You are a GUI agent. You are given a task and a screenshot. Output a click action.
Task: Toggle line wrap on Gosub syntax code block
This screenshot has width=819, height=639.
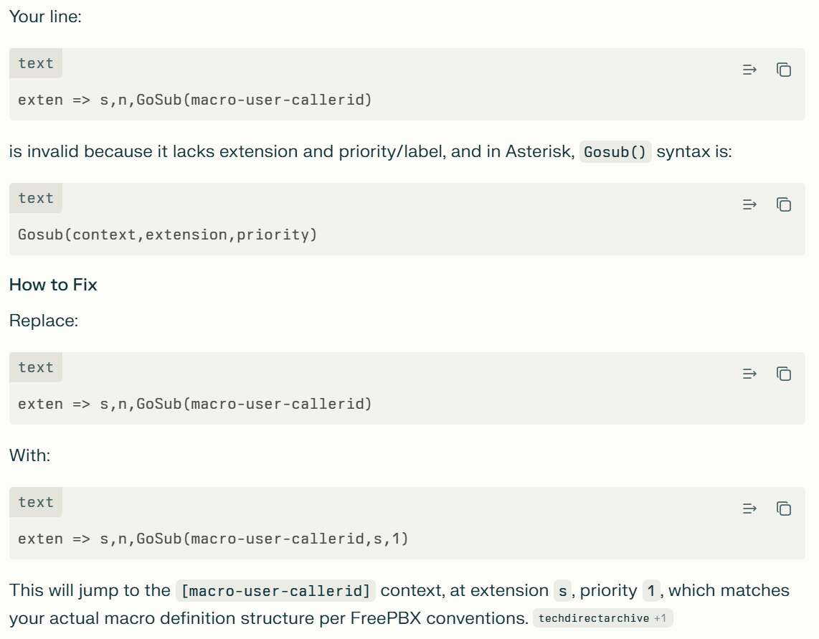coord(749,204)
